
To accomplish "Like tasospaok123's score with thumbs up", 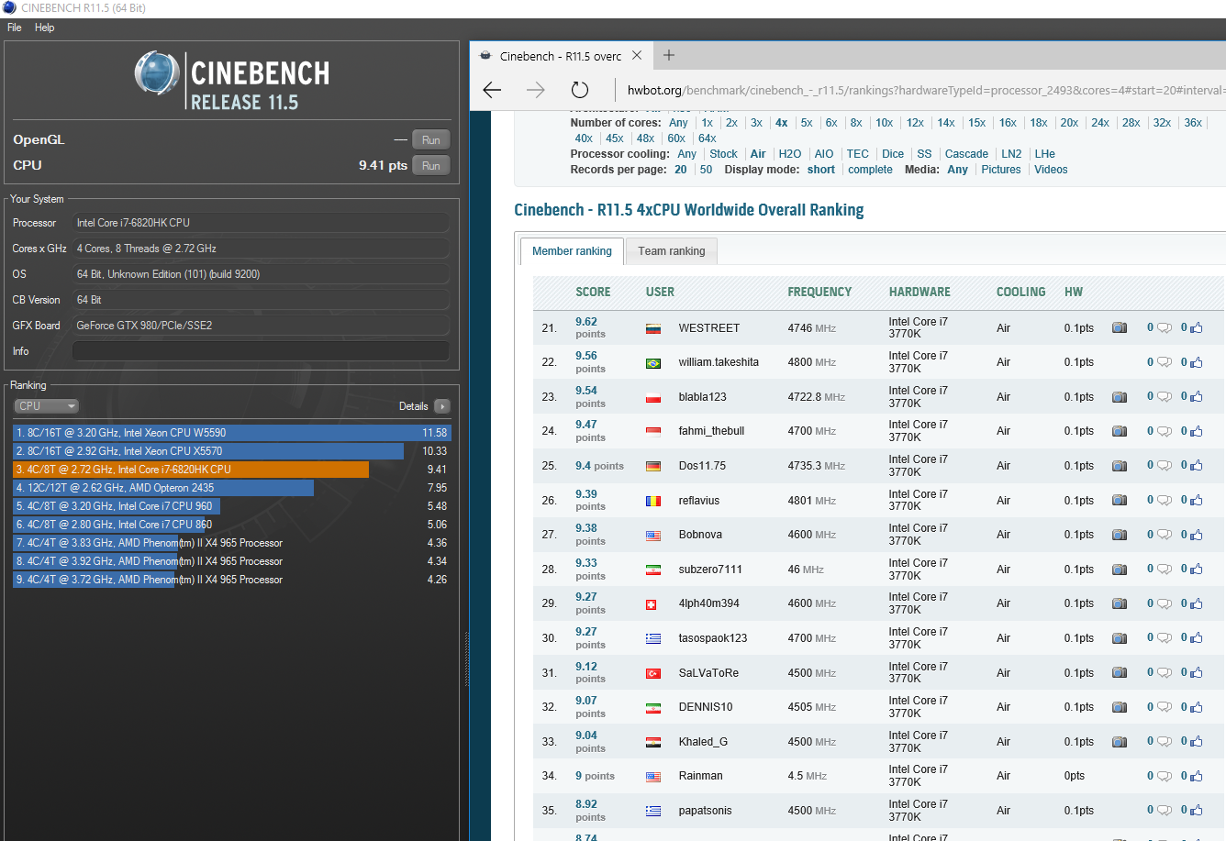I will 1196,638.
